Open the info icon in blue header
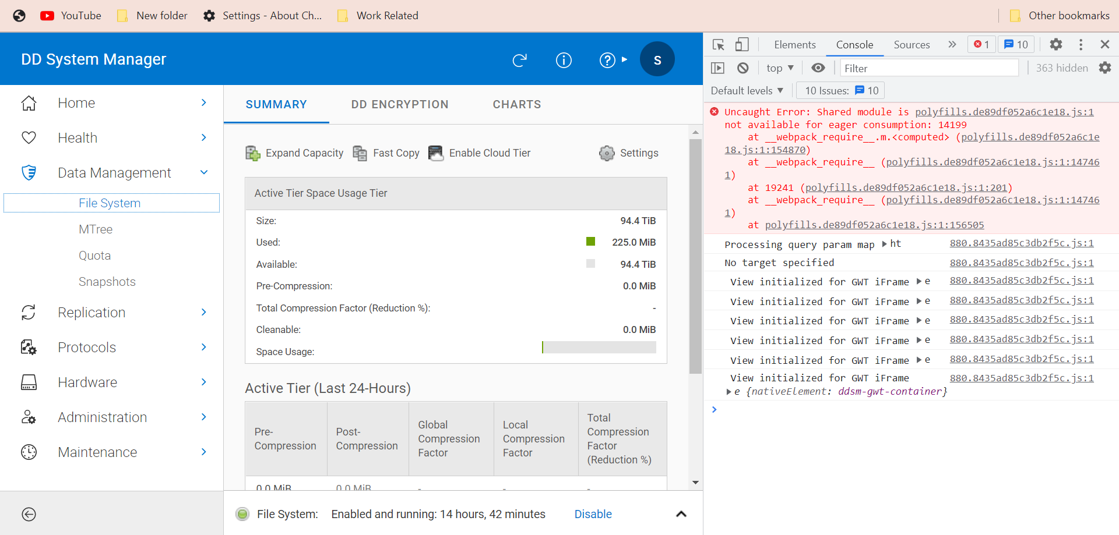 pos(564,60)
